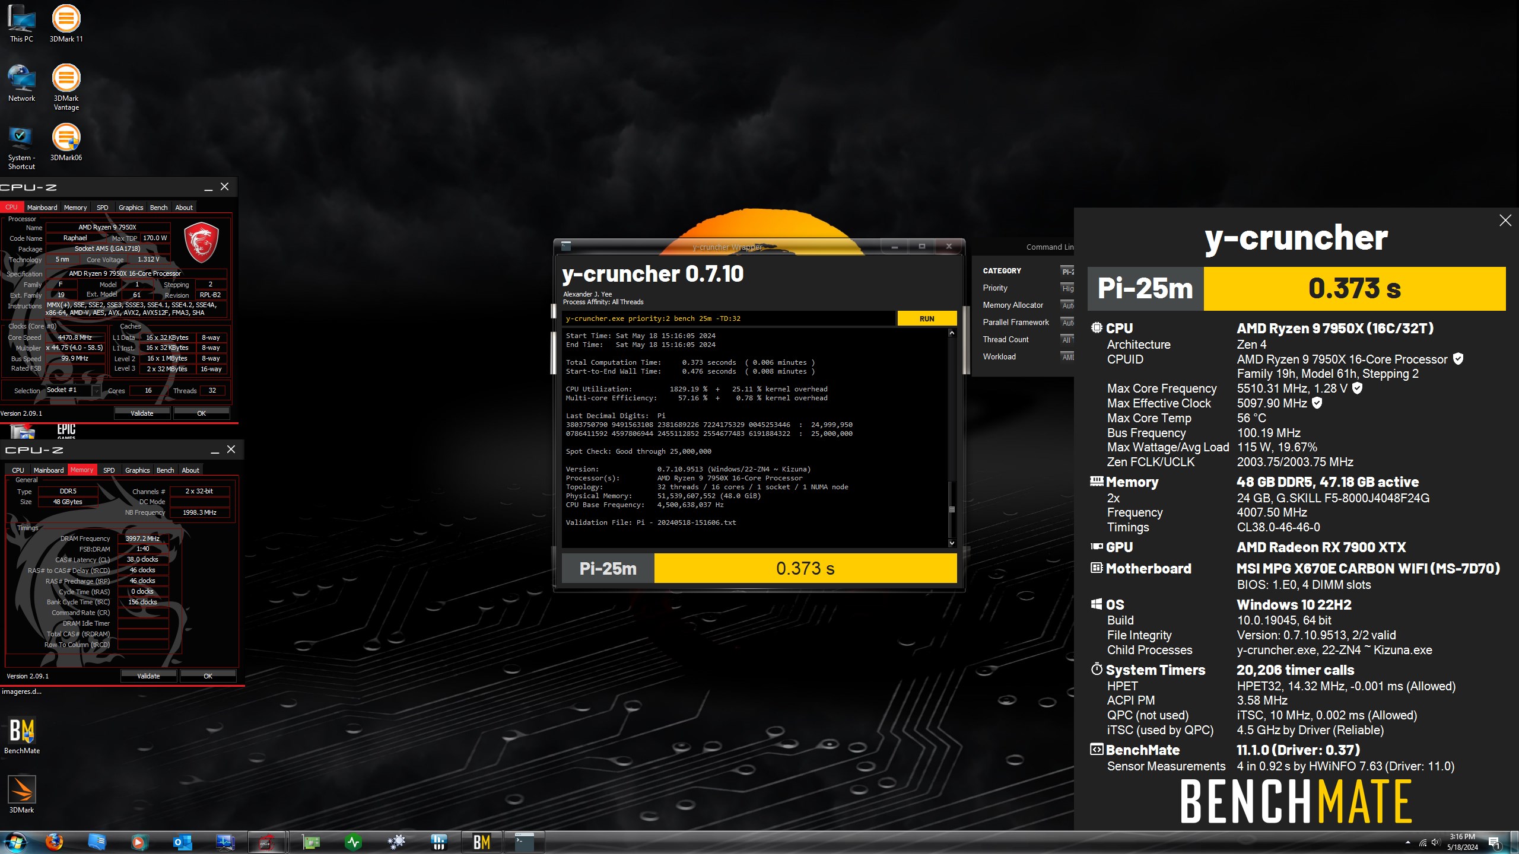Click the GPU icon in BenchMate panel
1519x854 pixels.
click(x=1097, y=546)
